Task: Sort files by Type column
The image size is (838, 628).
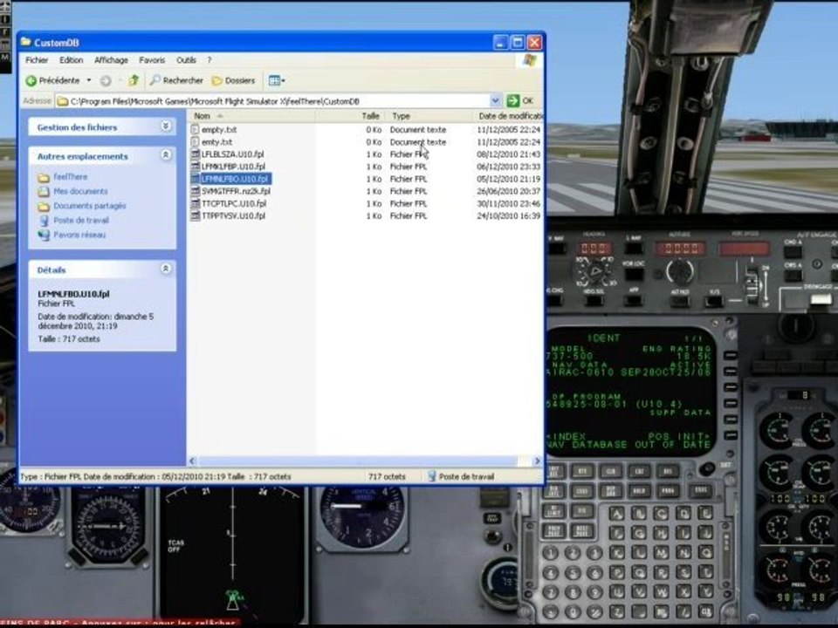Action: click(x=429, y=116)
